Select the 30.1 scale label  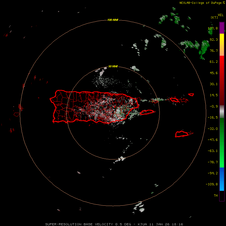pyautogui.click(x=214, y=84)
